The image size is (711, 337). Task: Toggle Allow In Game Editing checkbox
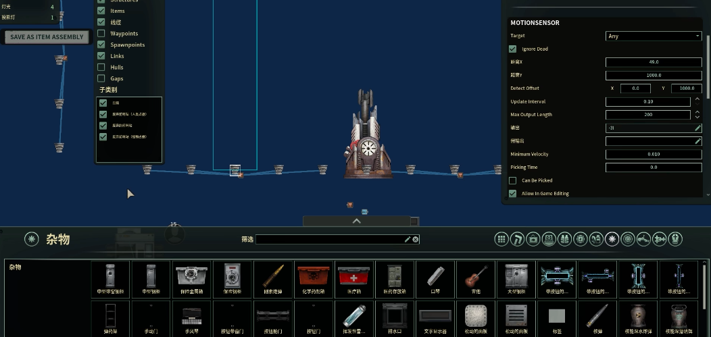[513, 193]
